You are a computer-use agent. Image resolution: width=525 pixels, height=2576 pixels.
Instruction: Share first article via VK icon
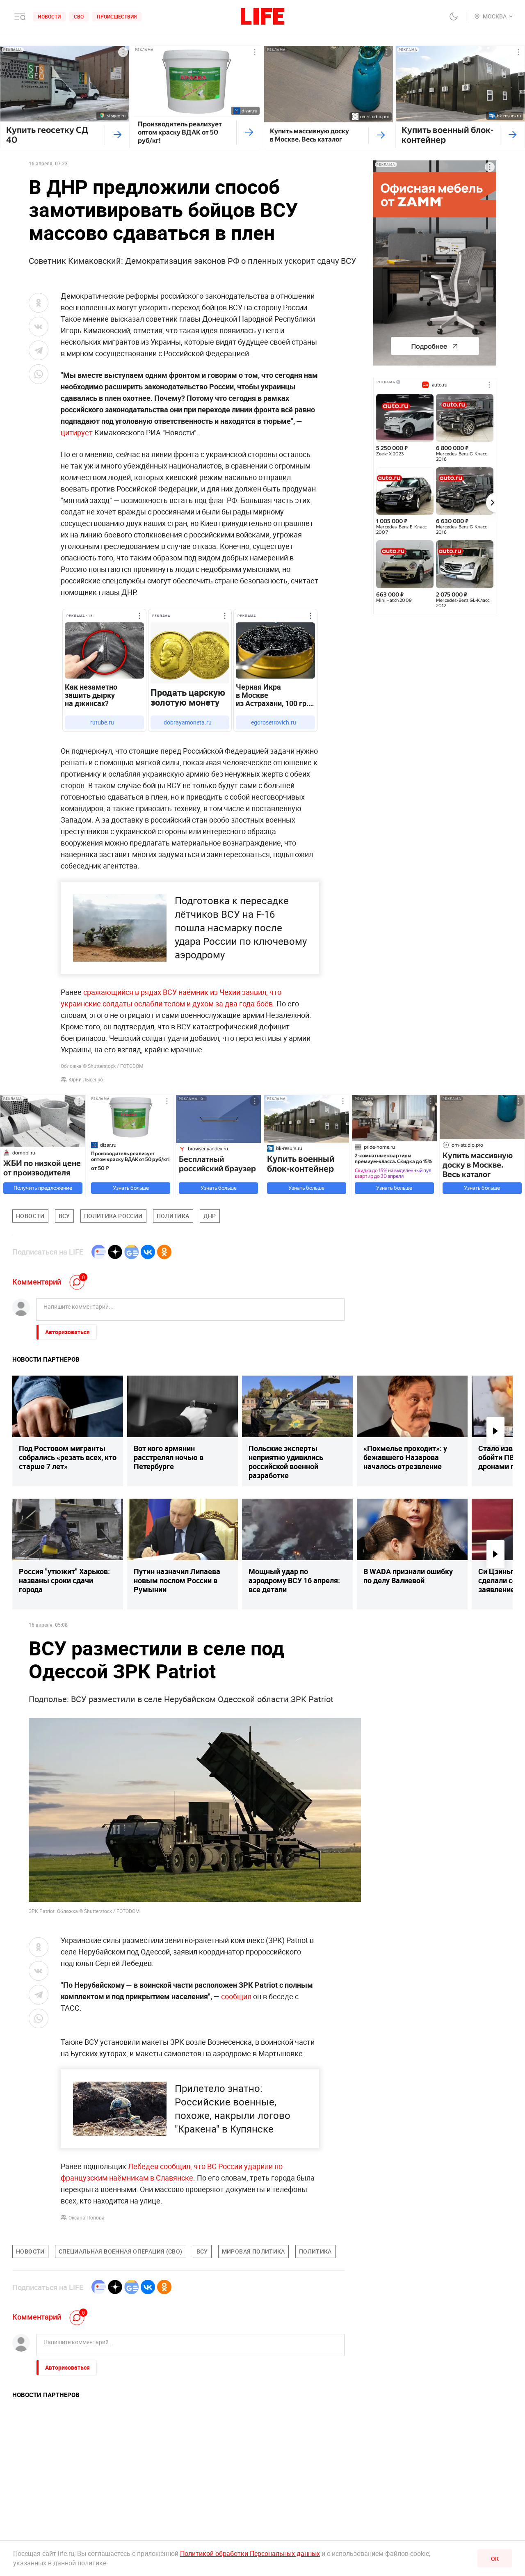(x=38, y=326)
